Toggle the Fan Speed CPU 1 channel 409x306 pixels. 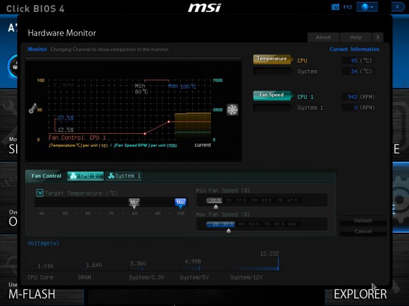click(x=272, y=95)
